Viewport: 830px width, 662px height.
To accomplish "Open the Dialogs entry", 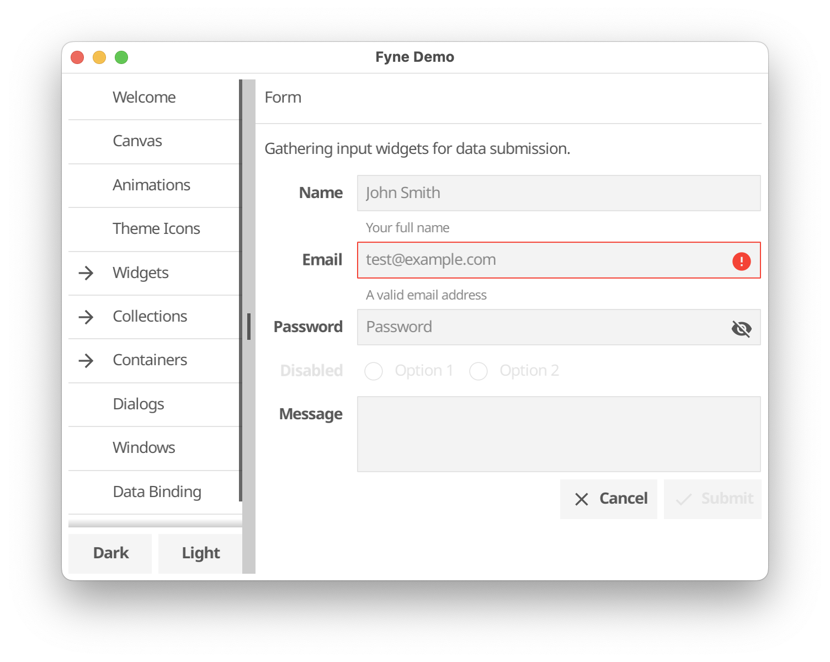I will (x=155, y=404).
